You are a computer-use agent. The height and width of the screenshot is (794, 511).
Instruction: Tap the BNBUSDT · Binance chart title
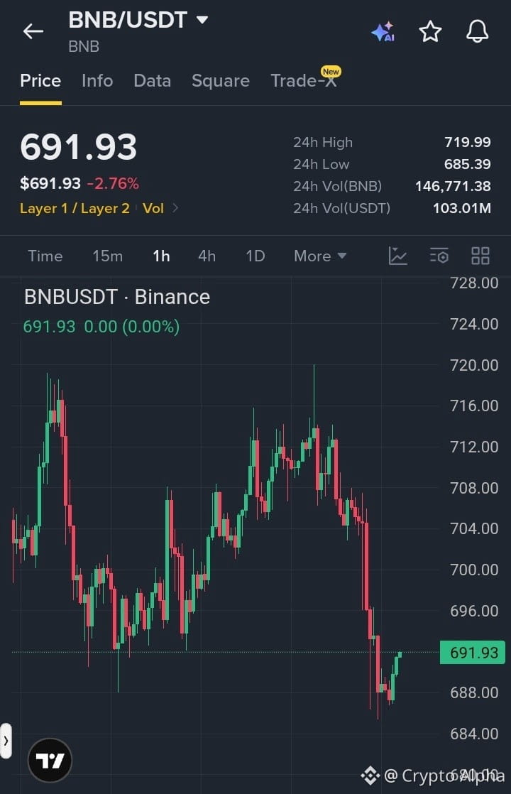[117, 298]
